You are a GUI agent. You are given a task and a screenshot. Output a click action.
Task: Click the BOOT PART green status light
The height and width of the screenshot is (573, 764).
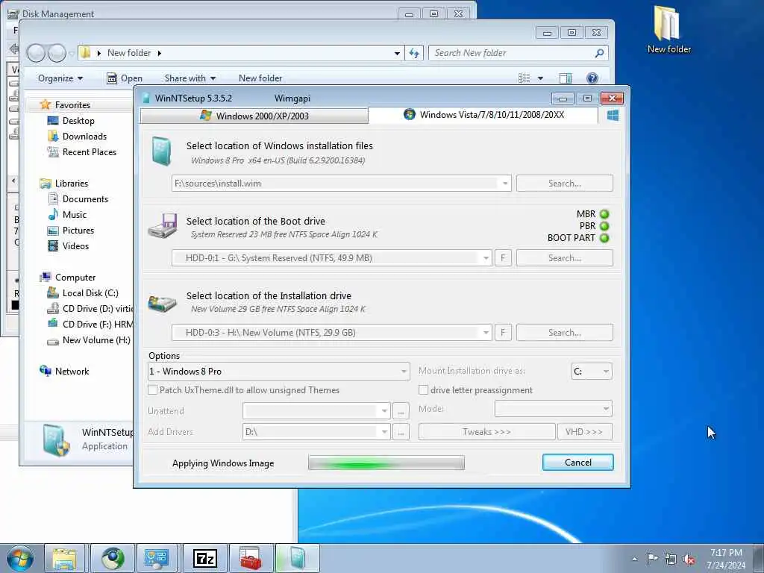604,238
